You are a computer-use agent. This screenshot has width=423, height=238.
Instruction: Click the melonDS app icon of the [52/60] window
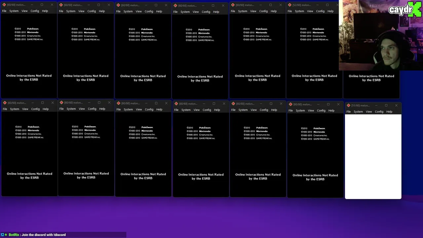(290, 5)
